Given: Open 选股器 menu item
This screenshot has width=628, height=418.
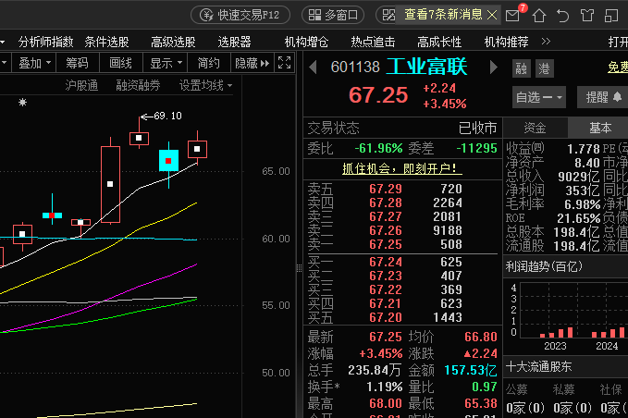Looking at the screenshot, I should (x=234, y=42).
